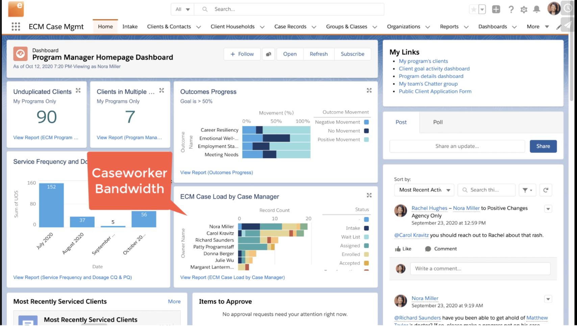
Task: Go to the Home tab
Action: coord(105,27)
